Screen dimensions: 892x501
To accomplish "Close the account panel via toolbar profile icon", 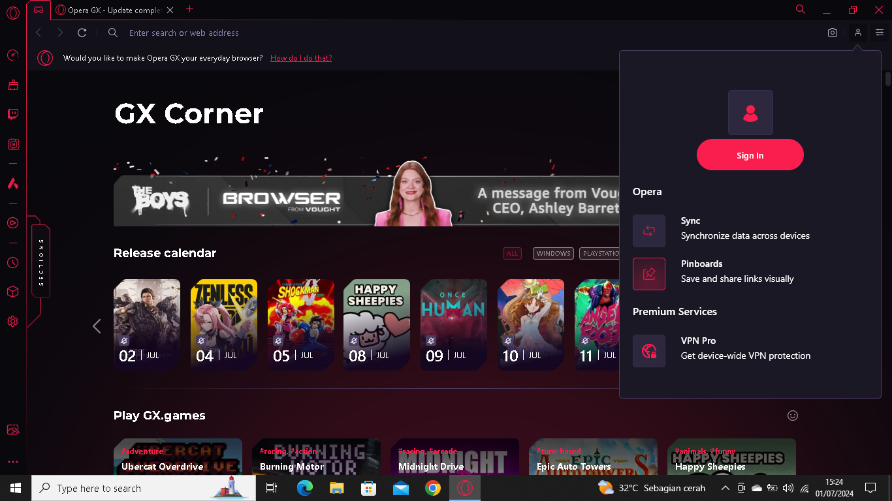I will click(858, 33).
